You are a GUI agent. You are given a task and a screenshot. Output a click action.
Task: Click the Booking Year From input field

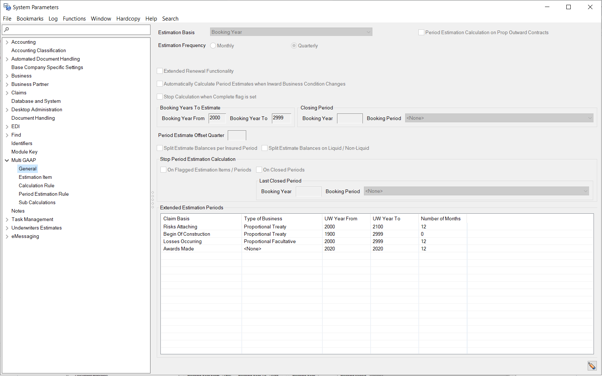pos(217,118)
